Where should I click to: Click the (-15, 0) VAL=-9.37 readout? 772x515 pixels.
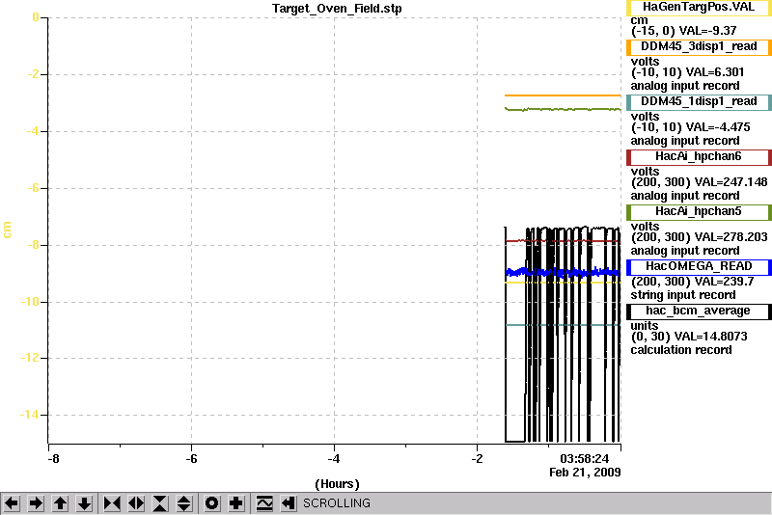pyautogui.click(x=684, y=31)
